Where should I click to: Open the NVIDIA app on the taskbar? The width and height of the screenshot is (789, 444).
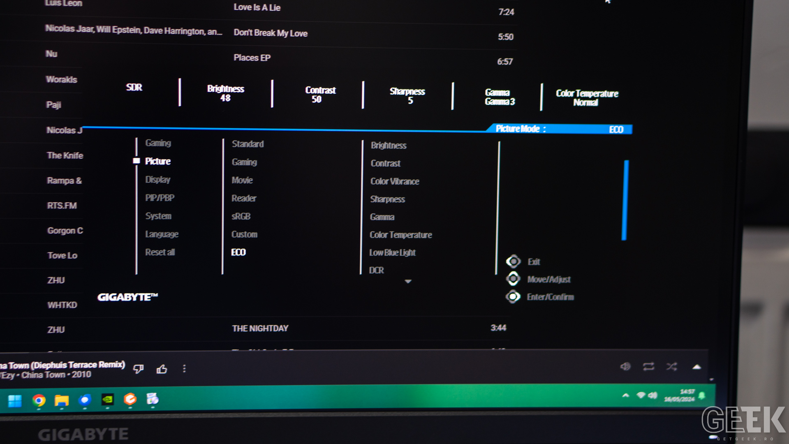coord(108,399)
